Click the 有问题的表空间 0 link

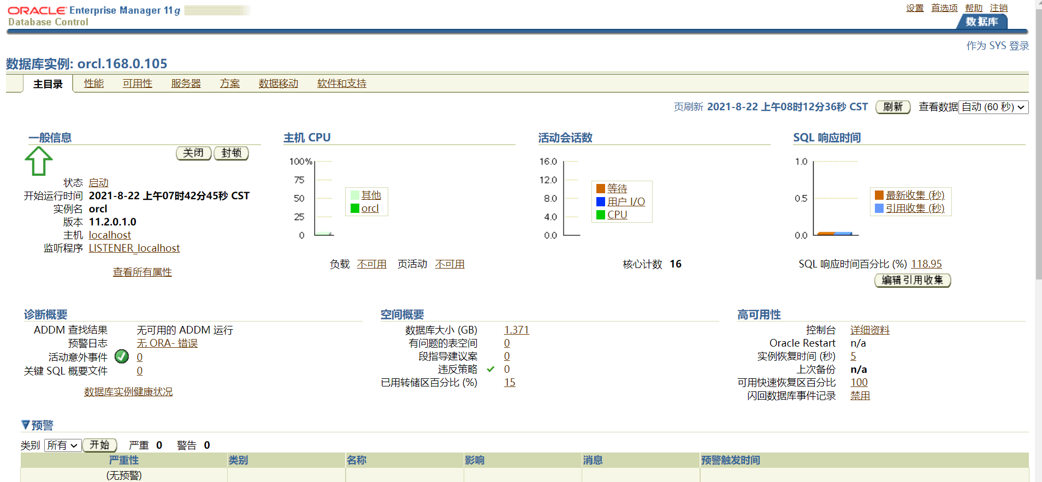(x=507, y=343)
